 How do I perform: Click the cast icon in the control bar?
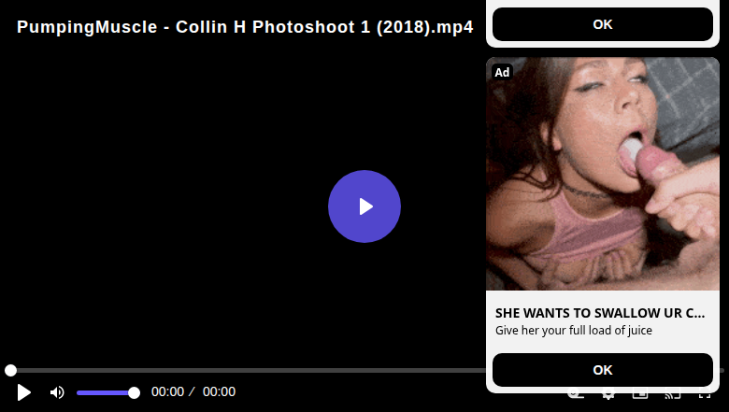(x=672, y=395)
